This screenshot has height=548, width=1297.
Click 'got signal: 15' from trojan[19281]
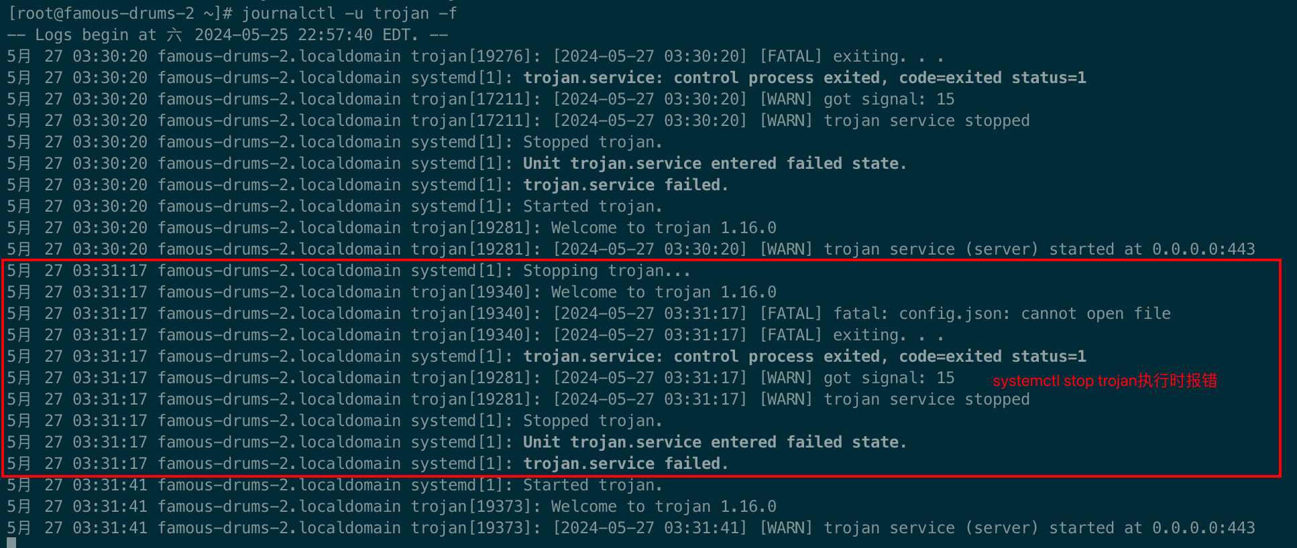[889, 378]
